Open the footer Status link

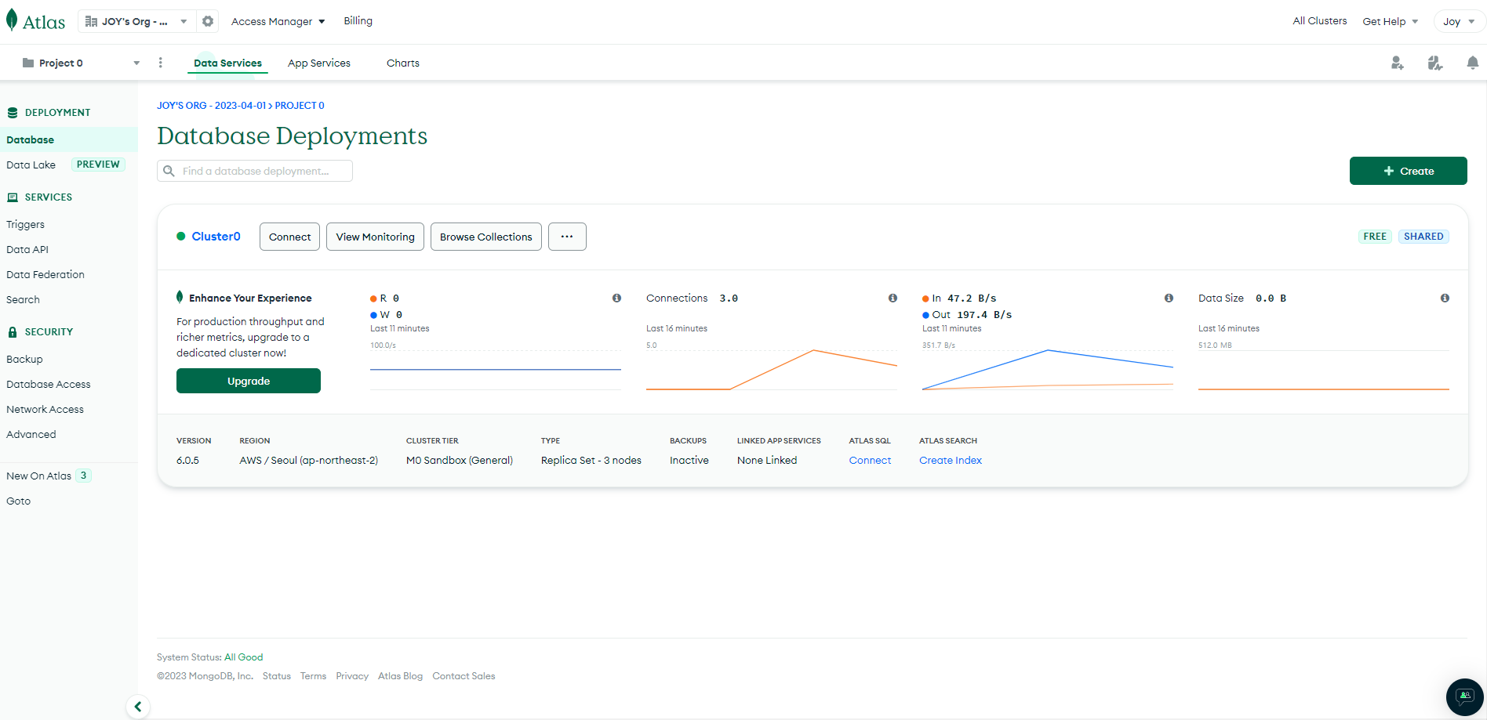tap(277, 676)
